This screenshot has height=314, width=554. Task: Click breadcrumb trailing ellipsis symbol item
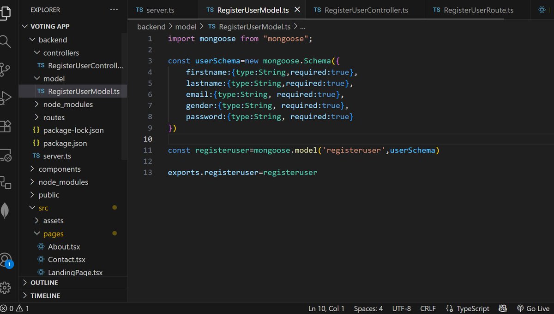(303, 27)
